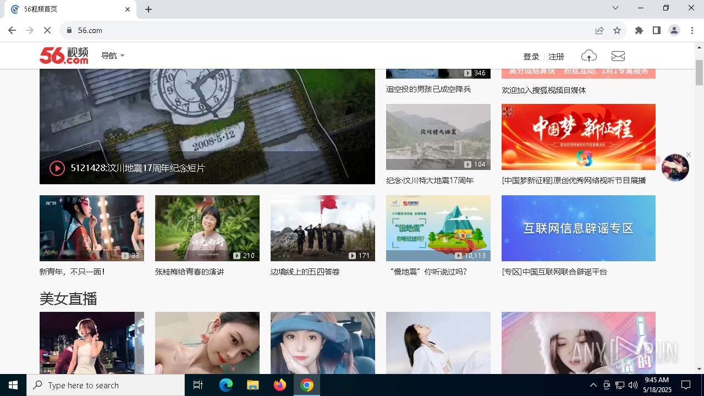Open 新青年，不只一面! title

(72, 272)
